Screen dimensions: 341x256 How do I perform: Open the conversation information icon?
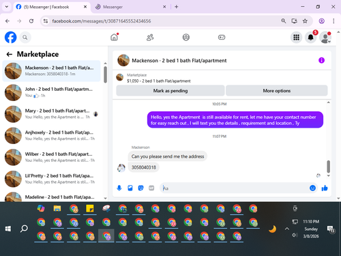[x=321, y=60]
